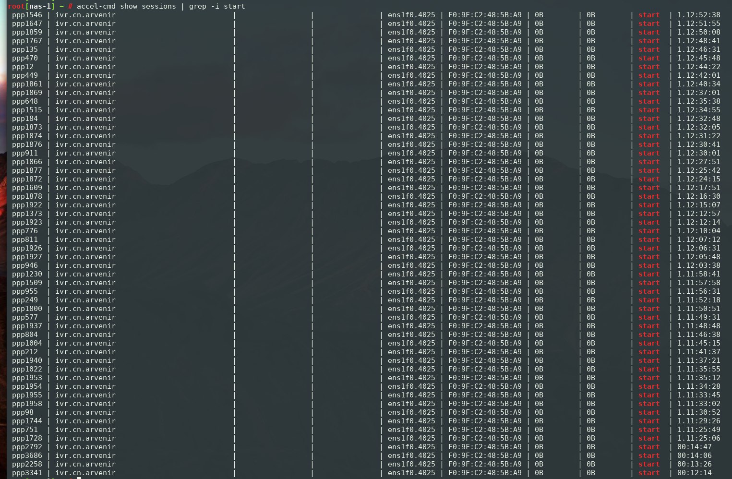This screenshot has width=732, height=479.
Task: Select interface name ppp449
Action: 25,75
